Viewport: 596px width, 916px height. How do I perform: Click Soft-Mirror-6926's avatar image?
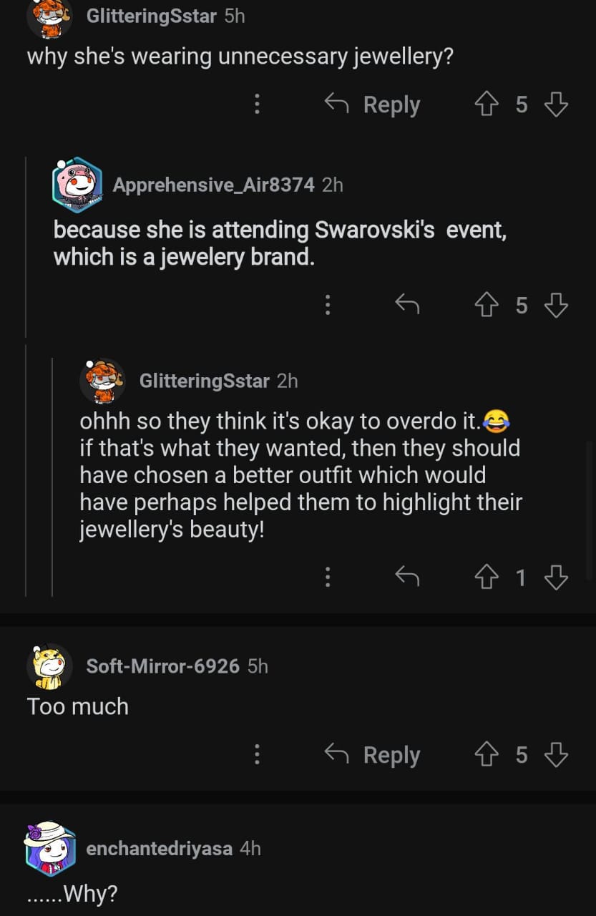point(49,666)
